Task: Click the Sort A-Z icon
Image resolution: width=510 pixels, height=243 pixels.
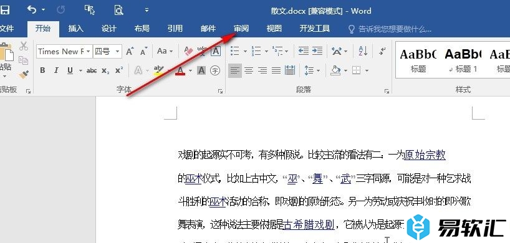Action: pyautogui.click(x=363, y=51)
